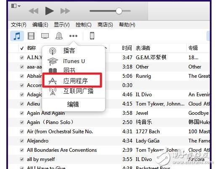Toggle the All Boundaries Are Conventions checkbox
This screenshot has height=169, width=217.
(x=22, y=150)
